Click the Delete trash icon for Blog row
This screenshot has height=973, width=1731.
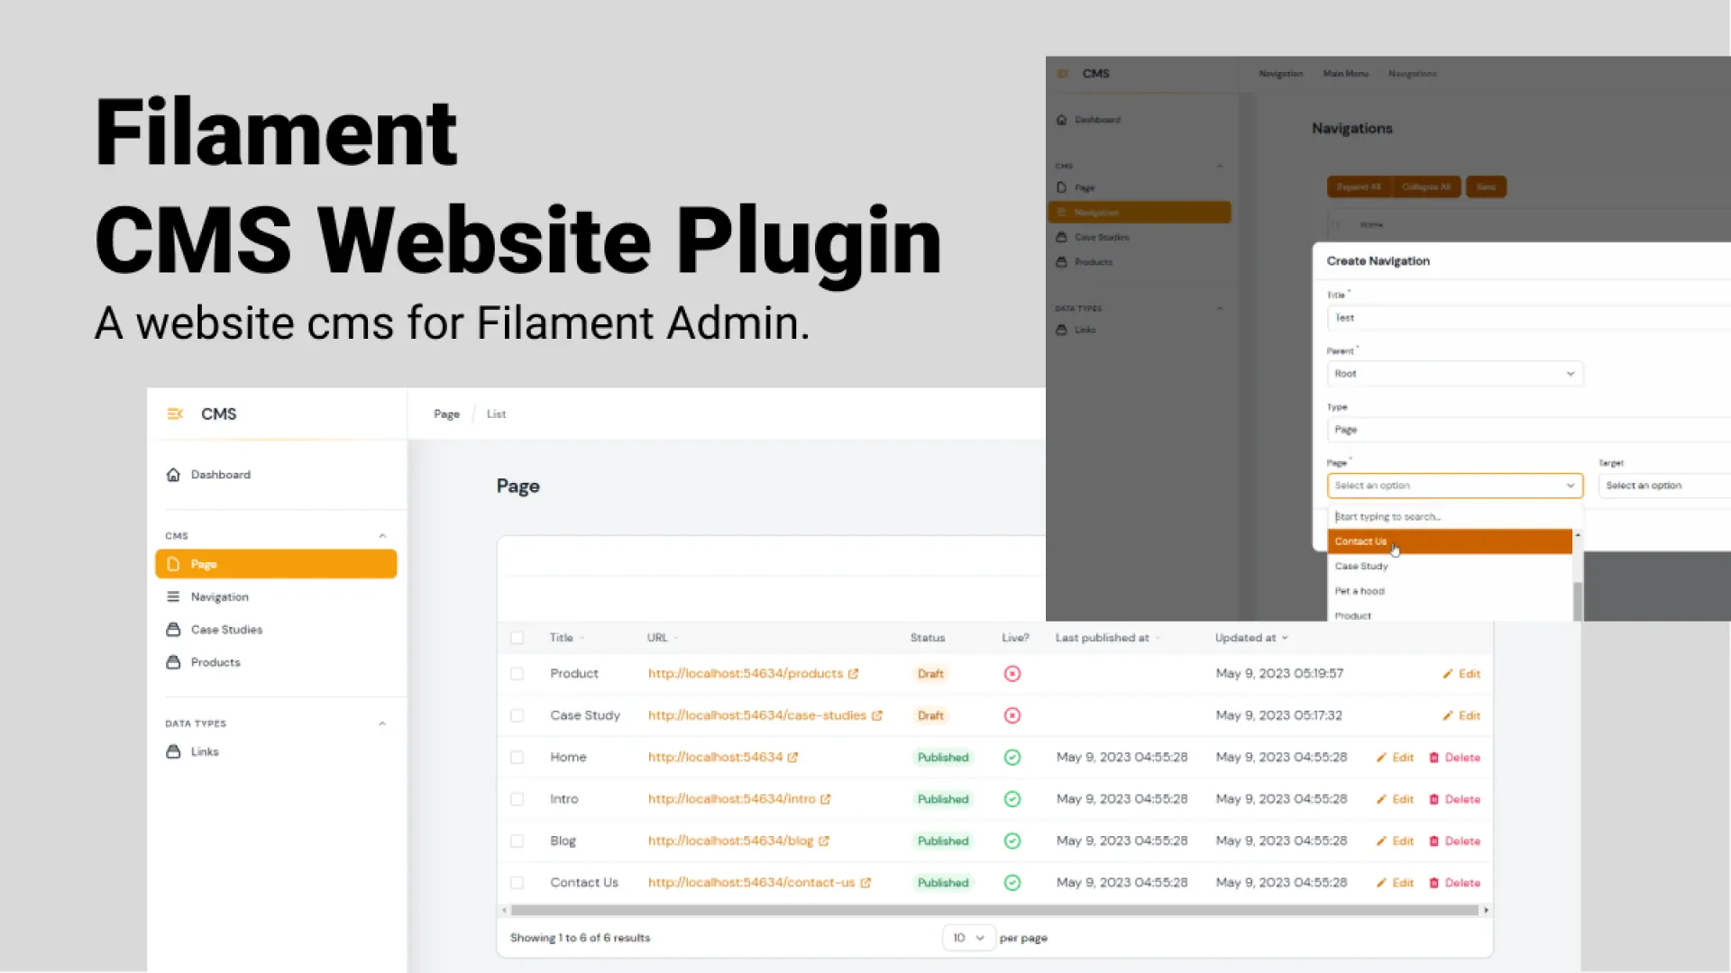click(1433, 841)
